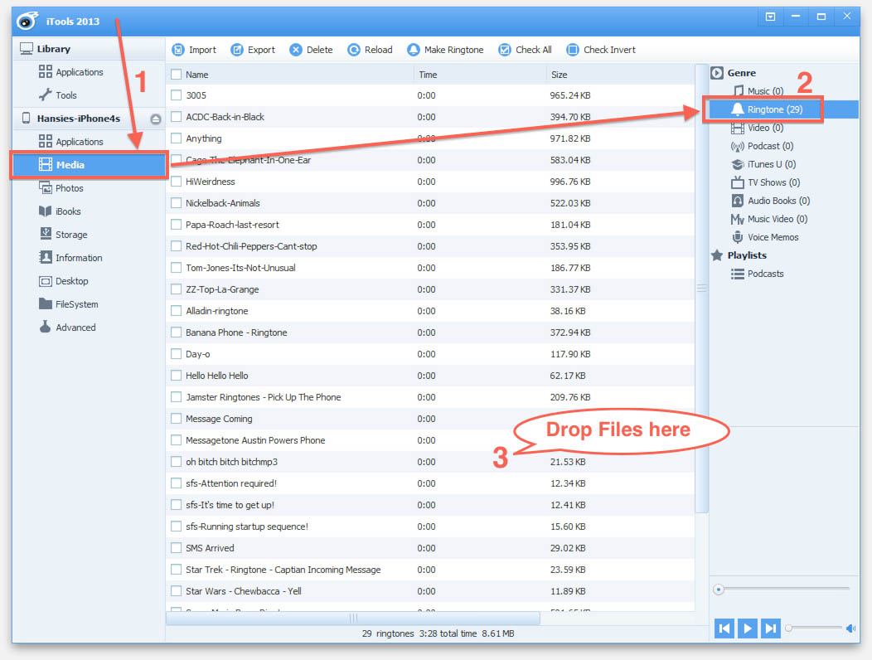Open the title bar dropdown menu button
Image resolution: width=872 pixels, height=660 pixels.
tap(770, 17)
